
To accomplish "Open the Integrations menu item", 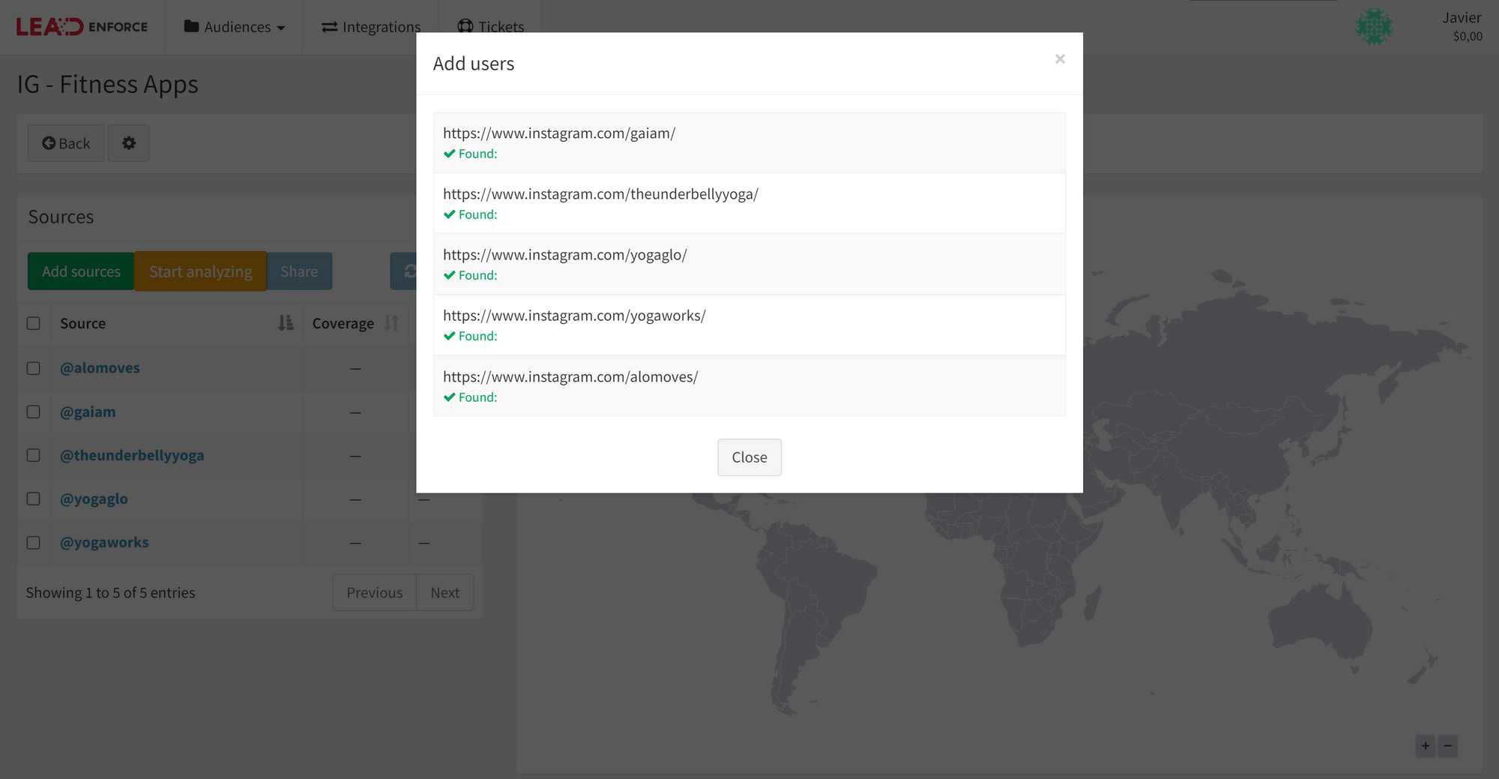I will pos(371,27).
